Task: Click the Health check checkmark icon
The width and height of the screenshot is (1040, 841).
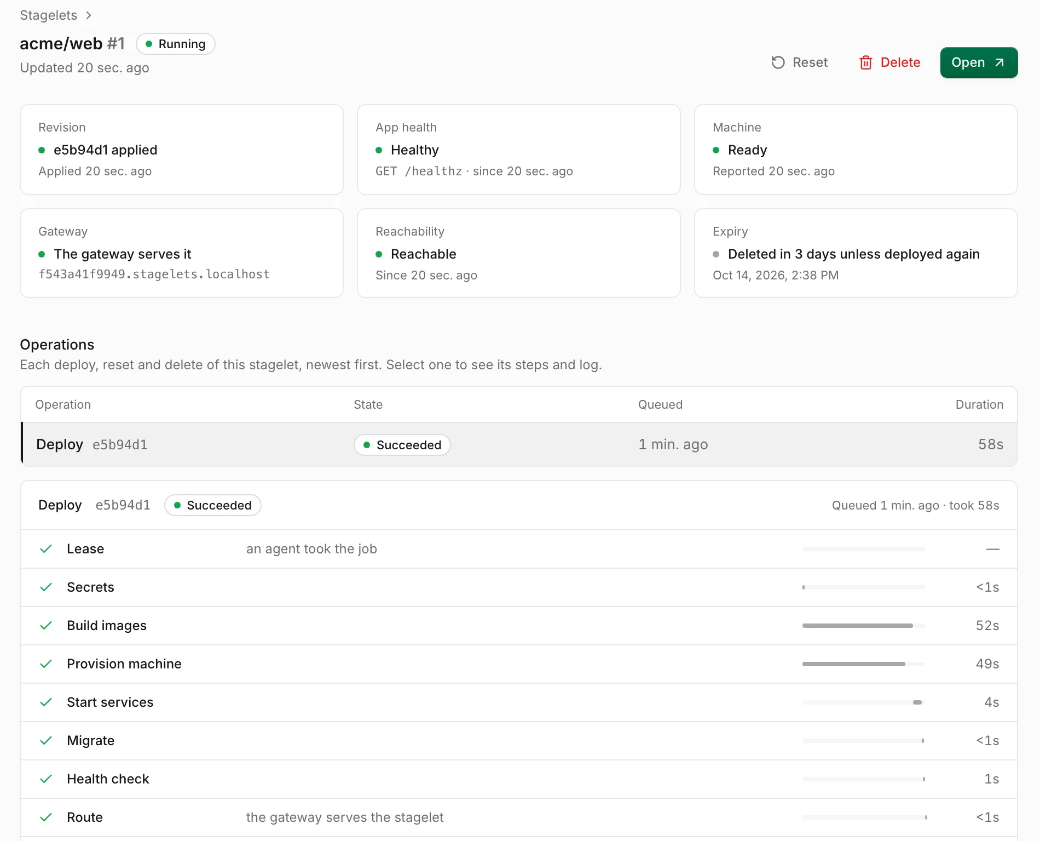Action: pos(46,779)
